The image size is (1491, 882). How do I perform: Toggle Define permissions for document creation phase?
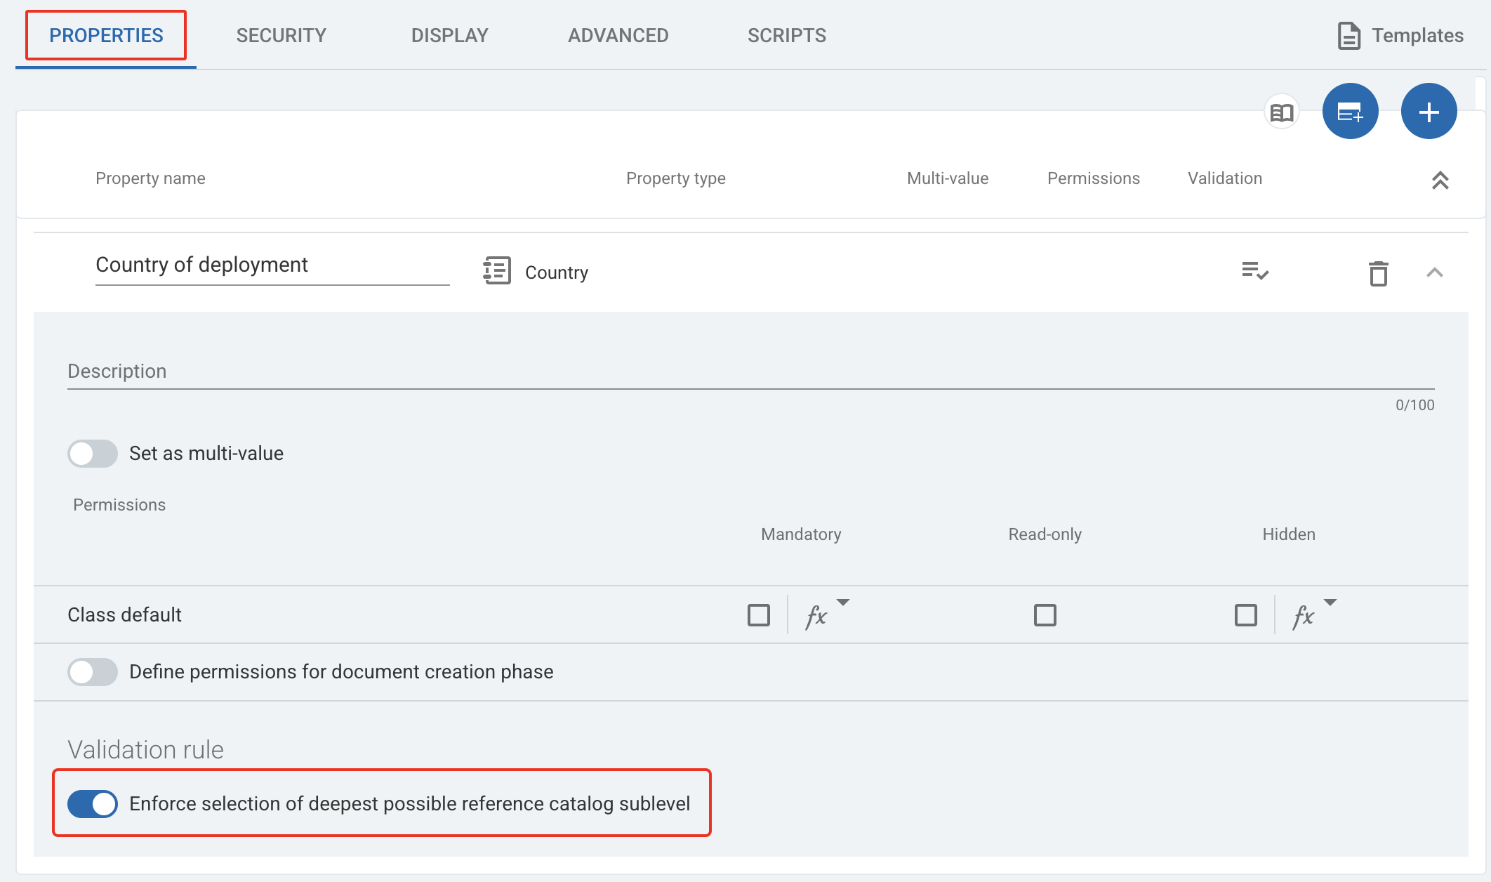coord(93,672)
